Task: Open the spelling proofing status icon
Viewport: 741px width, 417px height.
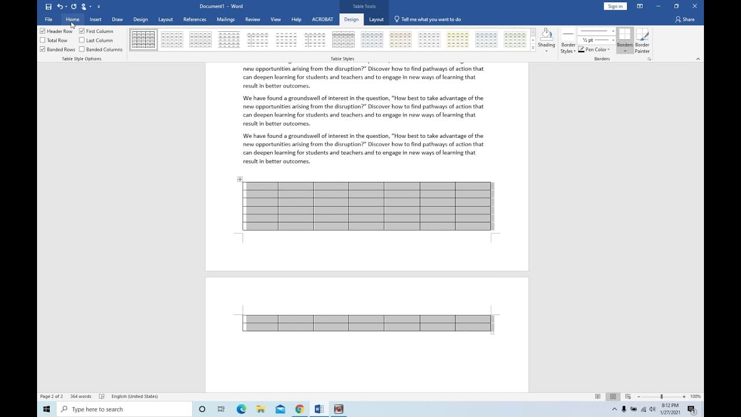Action: (101, 396)
